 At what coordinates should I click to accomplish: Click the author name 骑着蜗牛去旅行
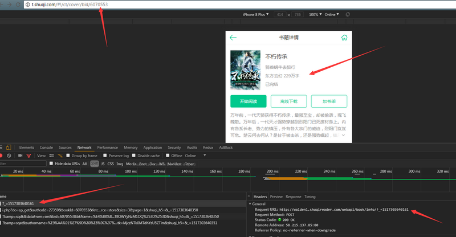(280, 67)
